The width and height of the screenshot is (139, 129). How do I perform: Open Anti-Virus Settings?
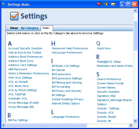tap(20, 78)
